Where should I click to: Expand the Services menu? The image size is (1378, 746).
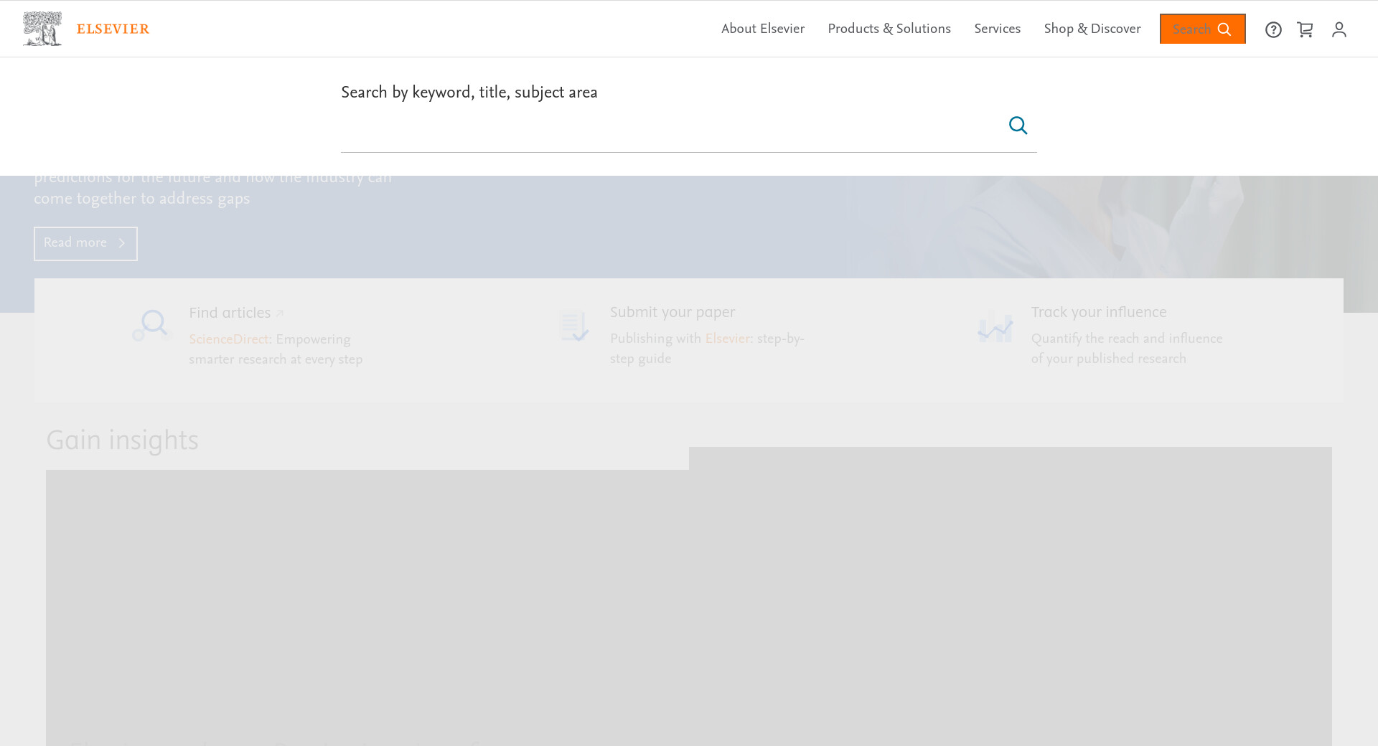(997, 29)
